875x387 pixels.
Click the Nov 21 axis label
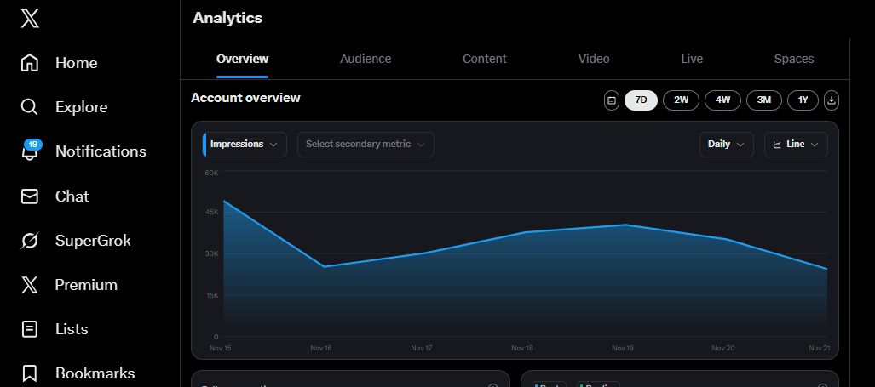(x=820, y=348)
